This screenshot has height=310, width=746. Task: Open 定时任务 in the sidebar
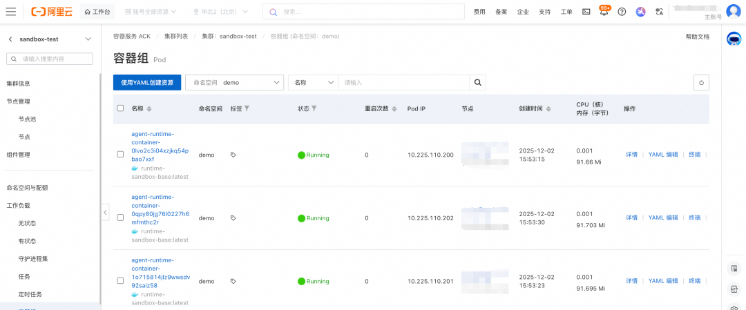pyautogui.click(x=30, y=294)
